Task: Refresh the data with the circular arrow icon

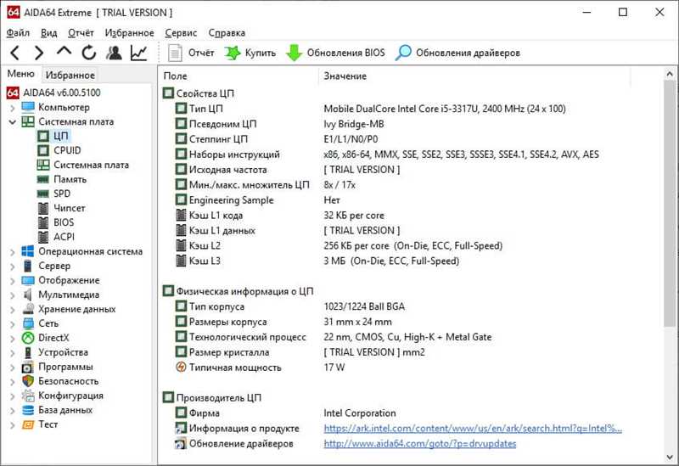Action: [x=89, y=53]
